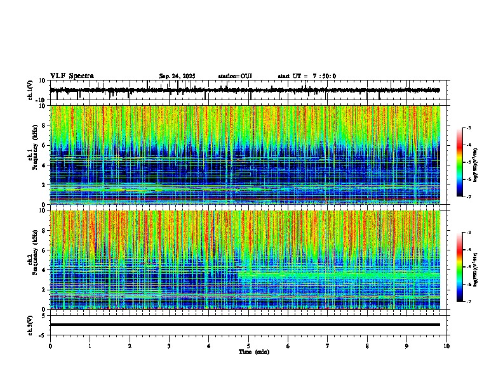Viewport: 503px width, 388px height.
Task: Click the ch.2 spectrogram colorbar
Action: pyautogui.click(x=459, y=267)
